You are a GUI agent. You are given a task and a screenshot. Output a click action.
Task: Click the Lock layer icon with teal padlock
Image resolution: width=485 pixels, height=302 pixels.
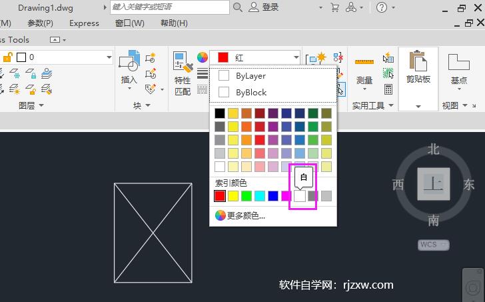31,73
